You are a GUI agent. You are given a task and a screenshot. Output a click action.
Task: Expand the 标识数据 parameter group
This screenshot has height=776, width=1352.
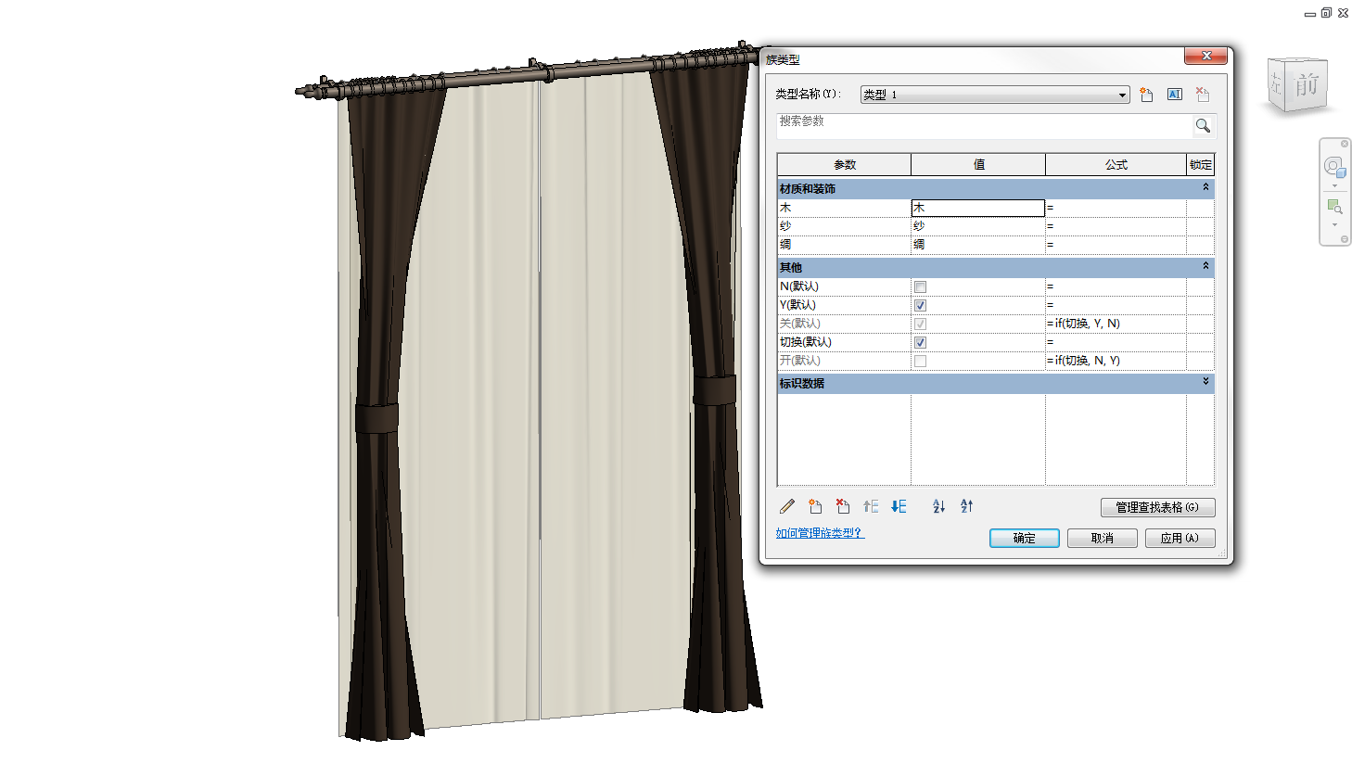tap(1205, 382)
